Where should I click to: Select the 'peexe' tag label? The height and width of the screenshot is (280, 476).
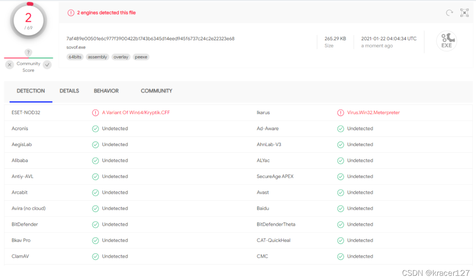[141, 57]
